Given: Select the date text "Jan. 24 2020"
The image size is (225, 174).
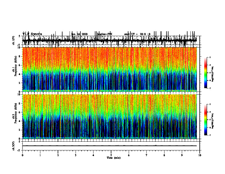Looking at the screenshot, I should 79,34.
